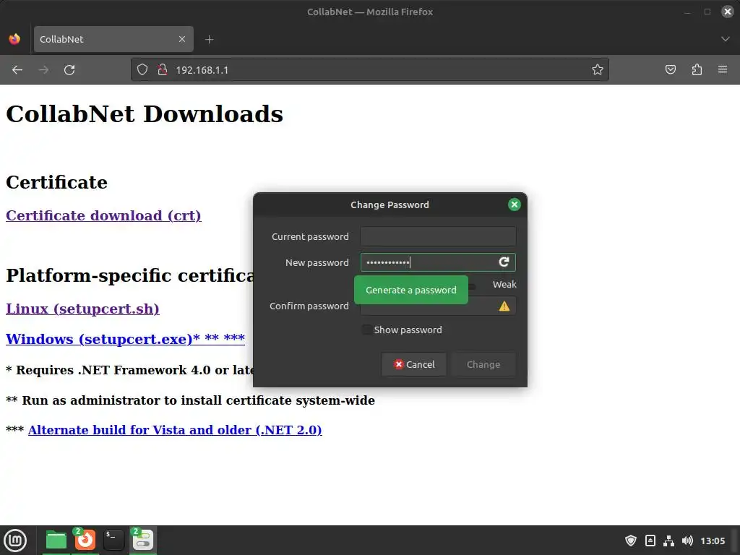740x555 pixels.
Task: Open Firefox application hamburger menu
Action: pyautogui.click(x=723, y=70)
